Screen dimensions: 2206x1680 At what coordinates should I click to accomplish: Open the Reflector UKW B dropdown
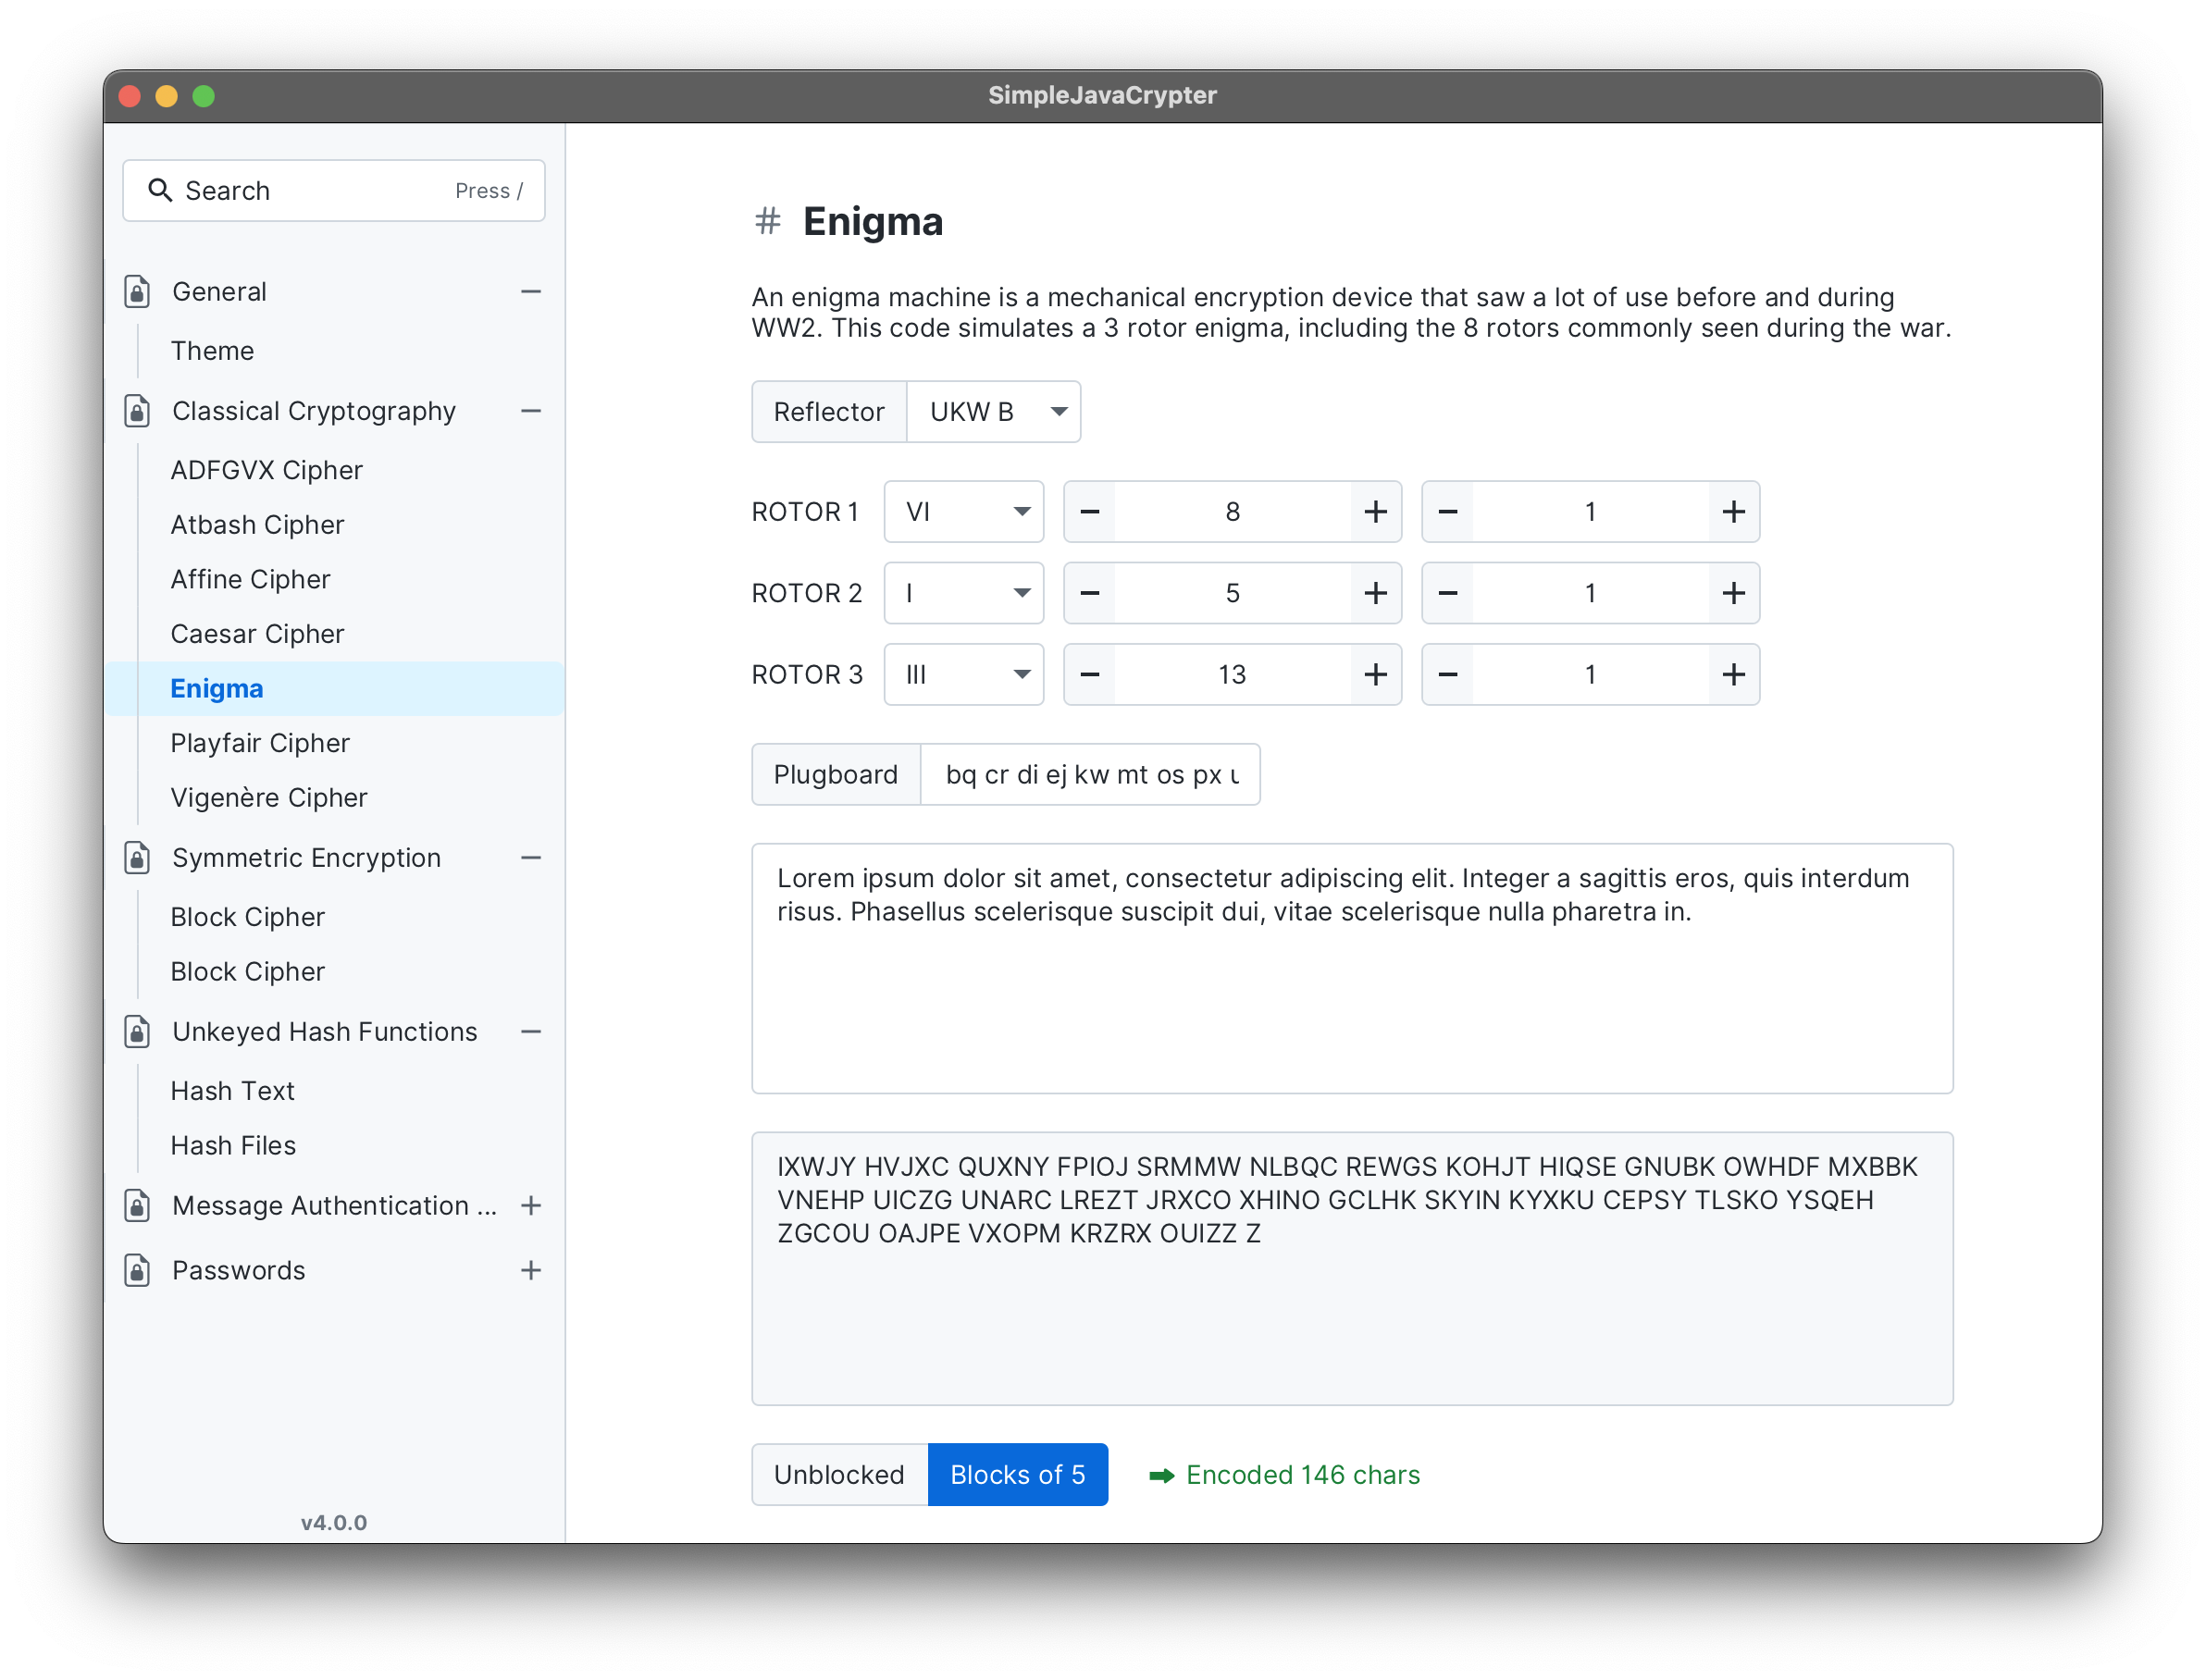[x=993, y=412]
